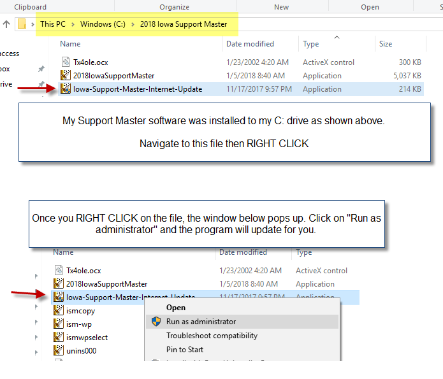Click the sort arrow above the Type column

click(x=337, y=38)
